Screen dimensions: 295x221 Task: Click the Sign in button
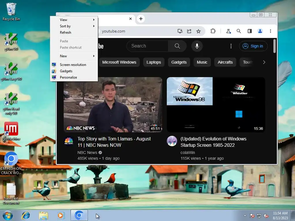(x=253, y=46)
